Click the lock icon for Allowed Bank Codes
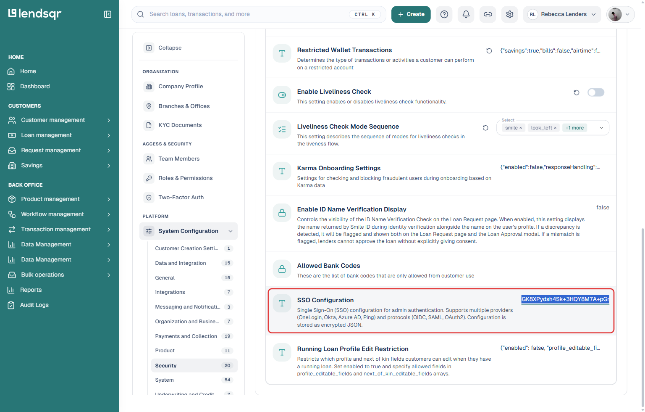645x412 pixels. tap(282, 269)
